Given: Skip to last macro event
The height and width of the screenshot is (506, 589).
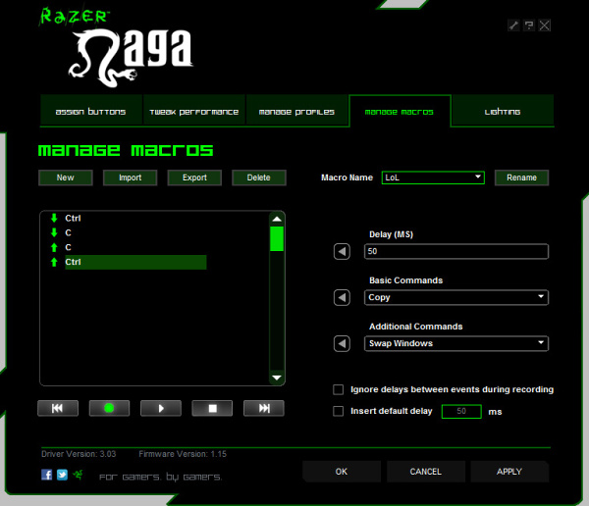Looking at the screenshot, I should [x=264, y=408].
